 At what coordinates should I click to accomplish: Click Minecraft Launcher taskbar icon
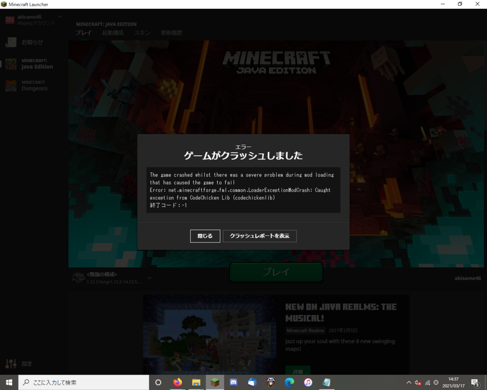(215, 382)
